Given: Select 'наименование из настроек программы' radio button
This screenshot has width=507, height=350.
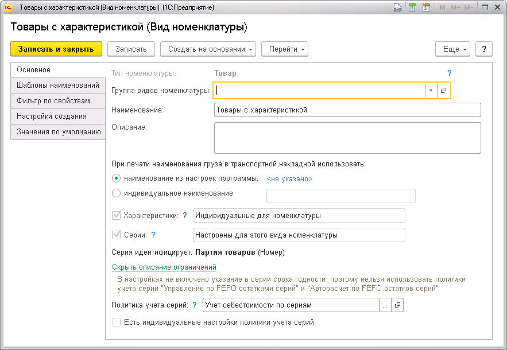Looking at the screenshot, I should pos(117,178).
